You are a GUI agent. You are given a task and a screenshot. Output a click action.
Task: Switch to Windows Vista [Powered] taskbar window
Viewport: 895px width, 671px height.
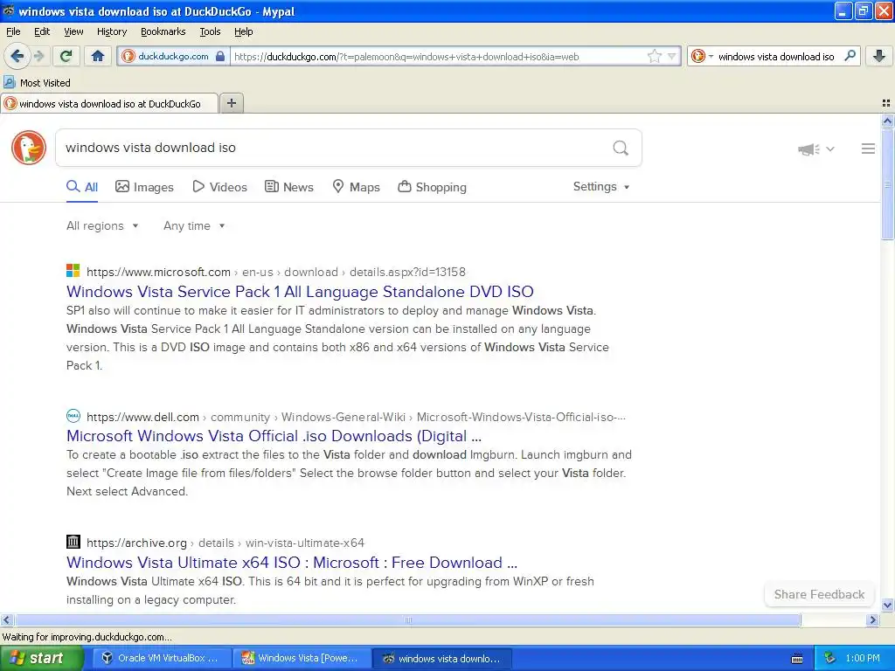click(301, 658)
